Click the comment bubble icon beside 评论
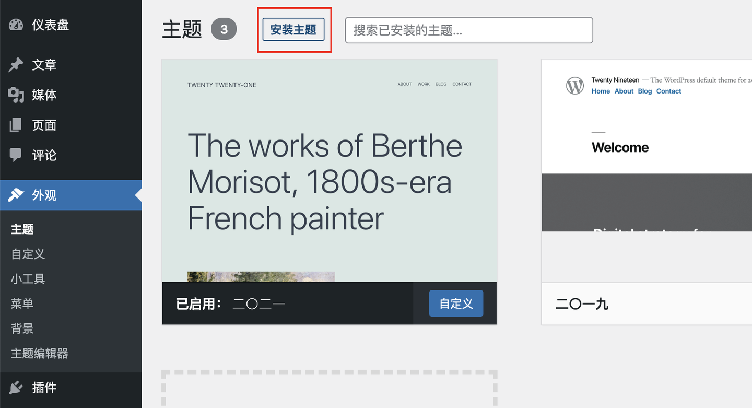Image resolution: width=752 pixels, height=408 pixels. (16, 155)
